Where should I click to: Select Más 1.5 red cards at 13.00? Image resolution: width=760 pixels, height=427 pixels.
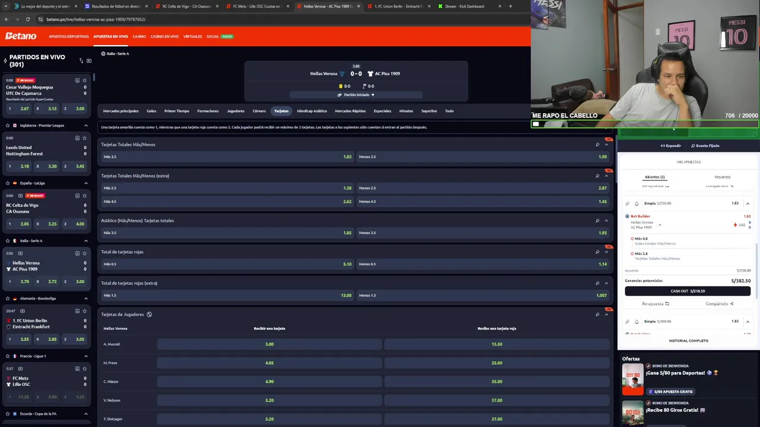coord(227,295)
